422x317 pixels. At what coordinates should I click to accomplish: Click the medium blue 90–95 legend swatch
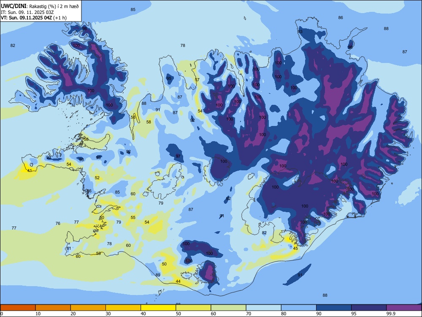[x=334, y=308]
